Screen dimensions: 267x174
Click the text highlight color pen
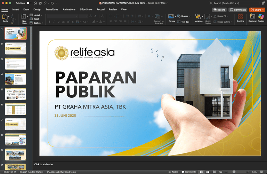click(x=94, y=22)
